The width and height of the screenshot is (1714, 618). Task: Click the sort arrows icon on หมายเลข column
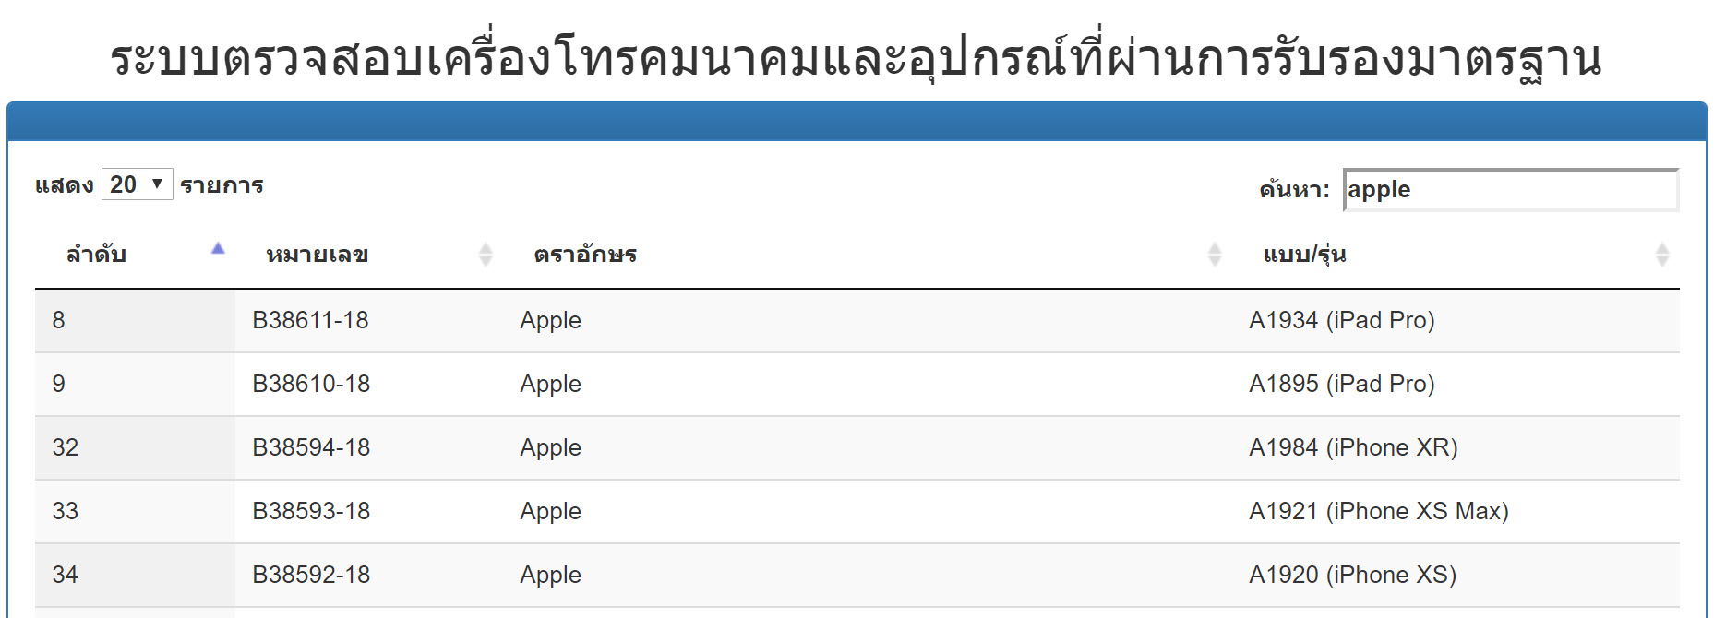coord(484,255)
